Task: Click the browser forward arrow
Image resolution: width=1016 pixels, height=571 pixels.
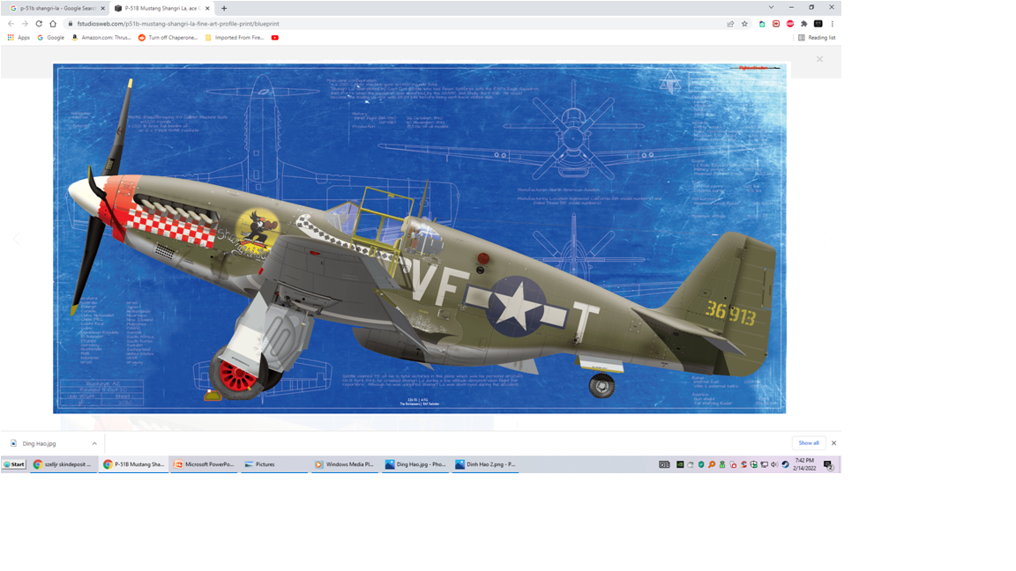Action: coord(25,24)
